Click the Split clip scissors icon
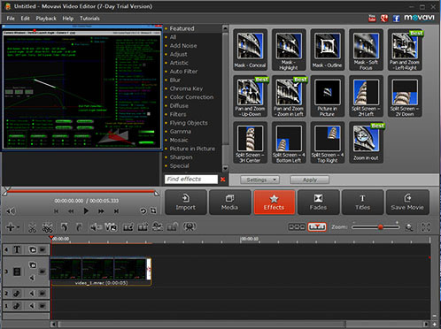This screenshot has height=329, width=441. point(32,227)
